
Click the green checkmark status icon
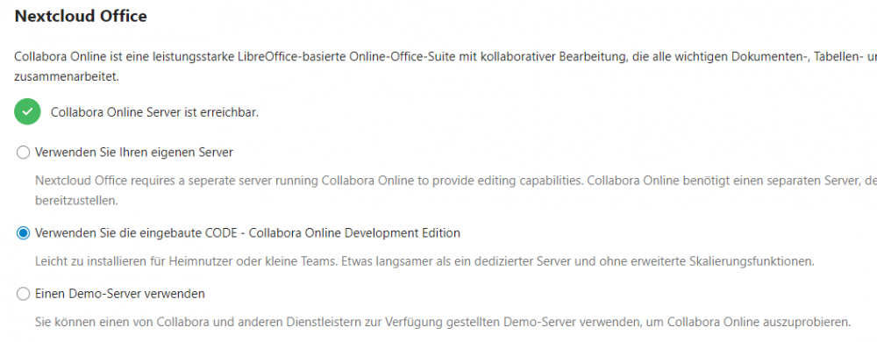click(27, 111)
